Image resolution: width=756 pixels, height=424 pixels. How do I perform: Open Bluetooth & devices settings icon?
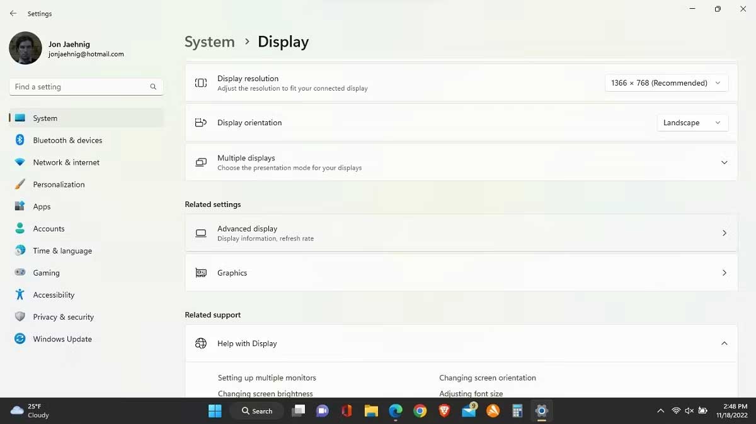19,140
